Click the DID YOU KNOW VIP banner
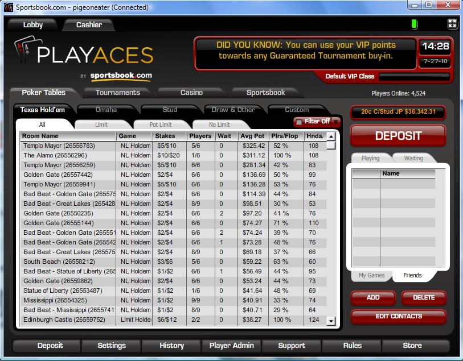Image resolution: width=463 pixels, height=361 pixels. tap(306, 53)
